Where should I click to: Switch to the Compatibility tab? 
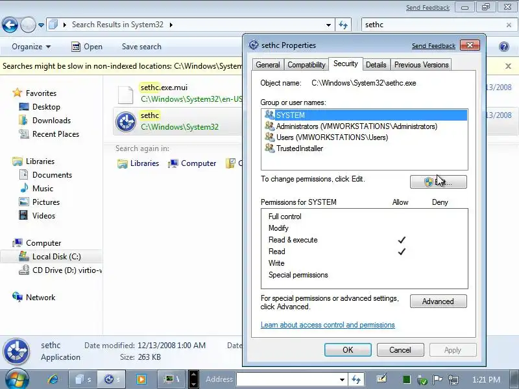tap(306, 65)
